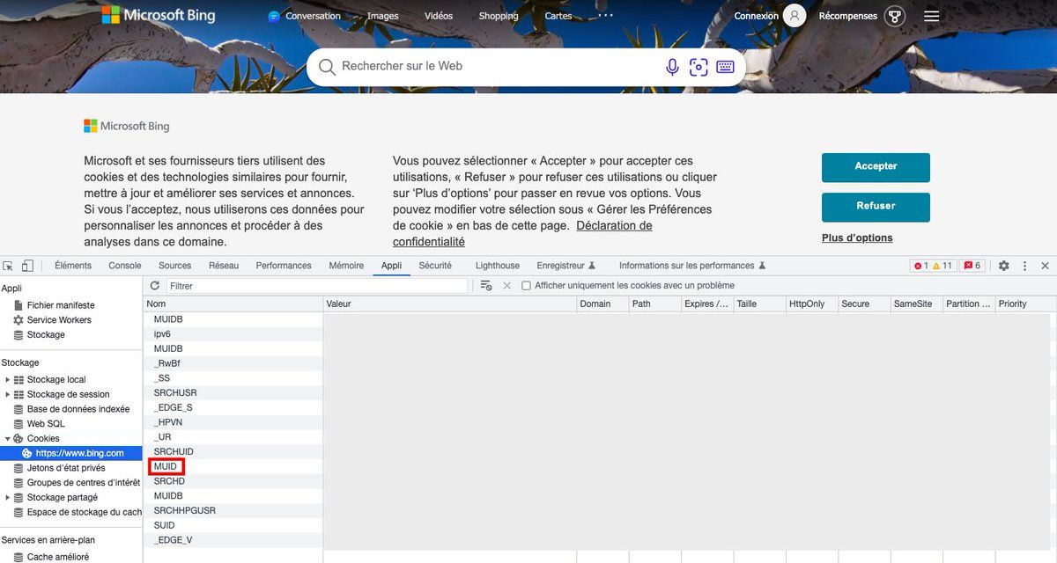Image resolution: width=1057 pixels, height=563 pixels.
Task: Select Base de données indexée
Action: click(78, 409)
